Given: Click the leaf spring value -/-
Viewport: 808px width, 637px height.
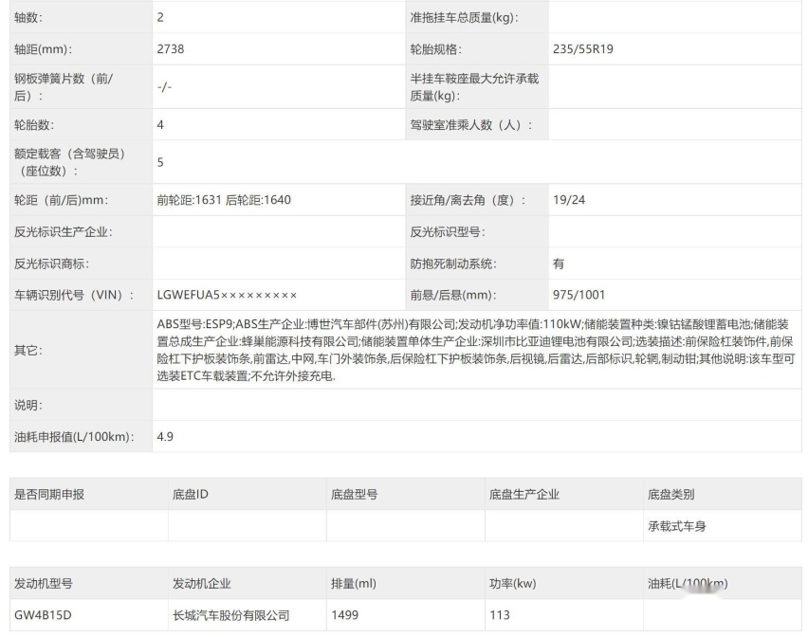Looking at the screenshot, I should point(164,87).
